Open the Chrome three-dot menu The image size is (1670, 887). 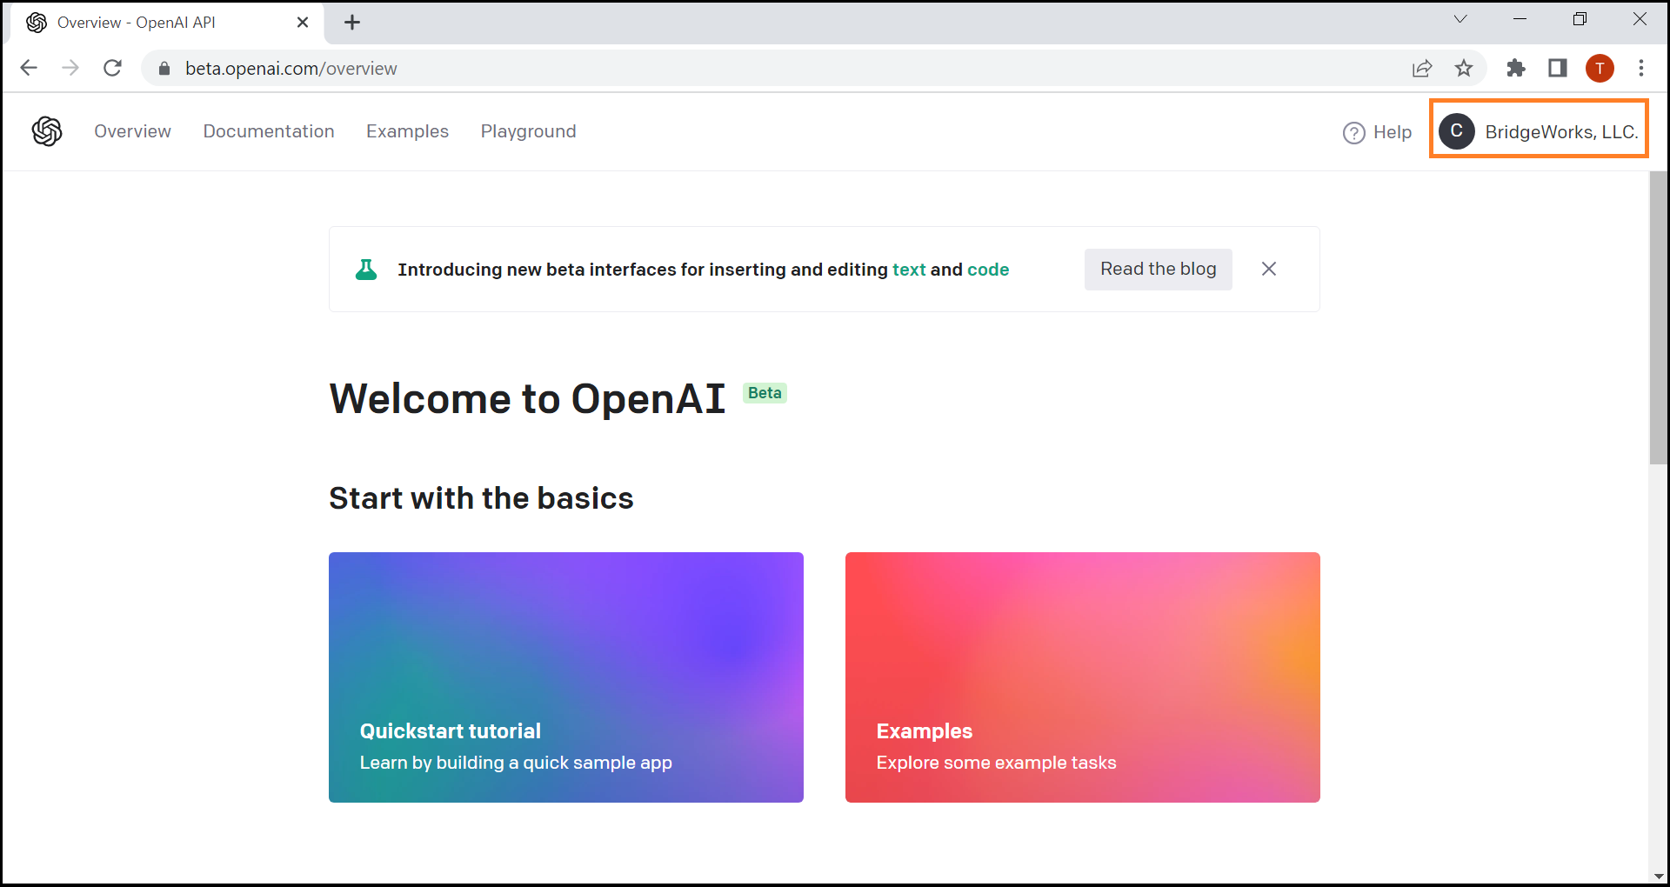point(1641,68)
